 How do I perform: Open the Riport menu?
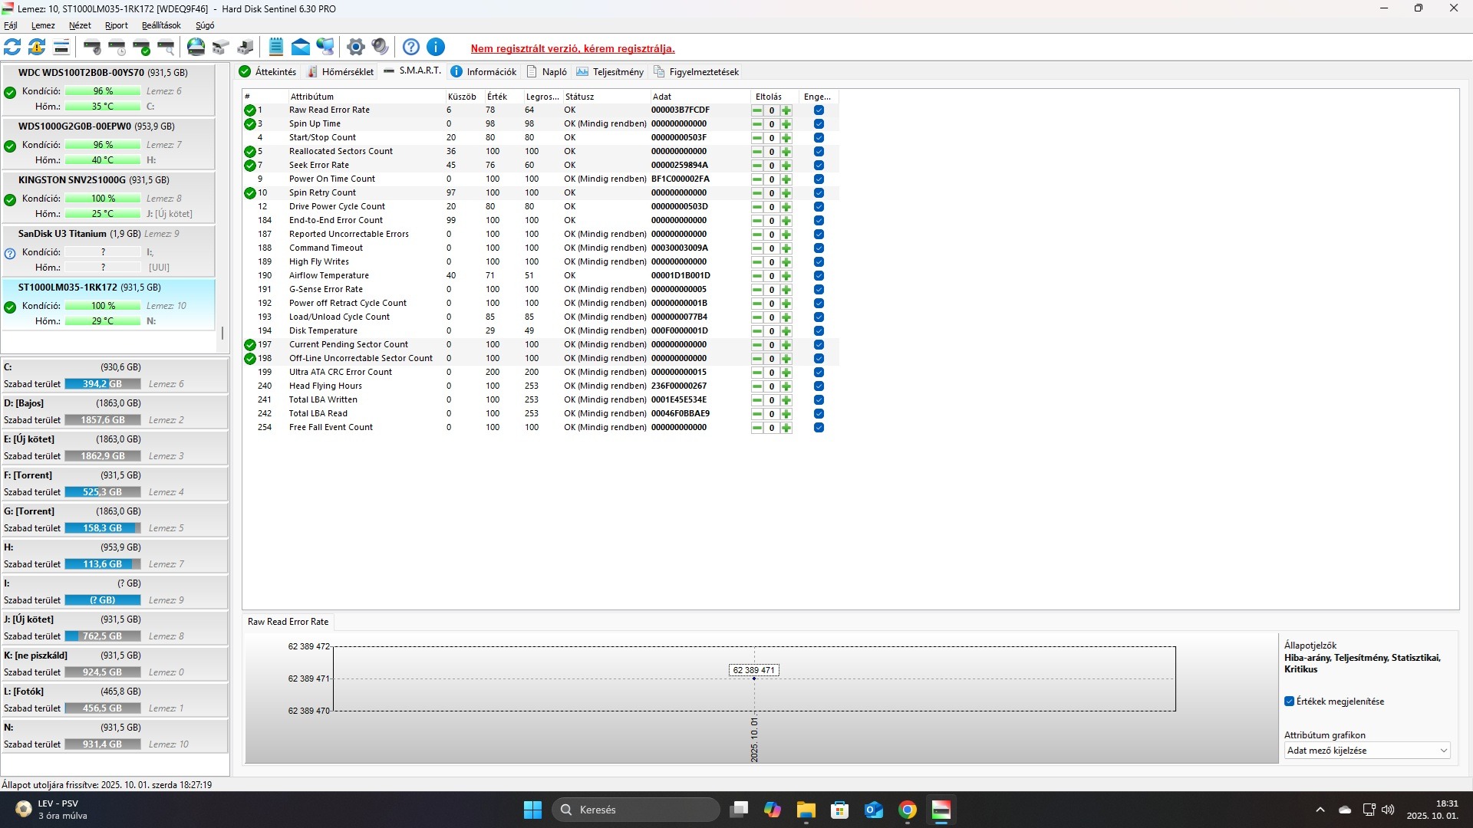tap(116, 25)
